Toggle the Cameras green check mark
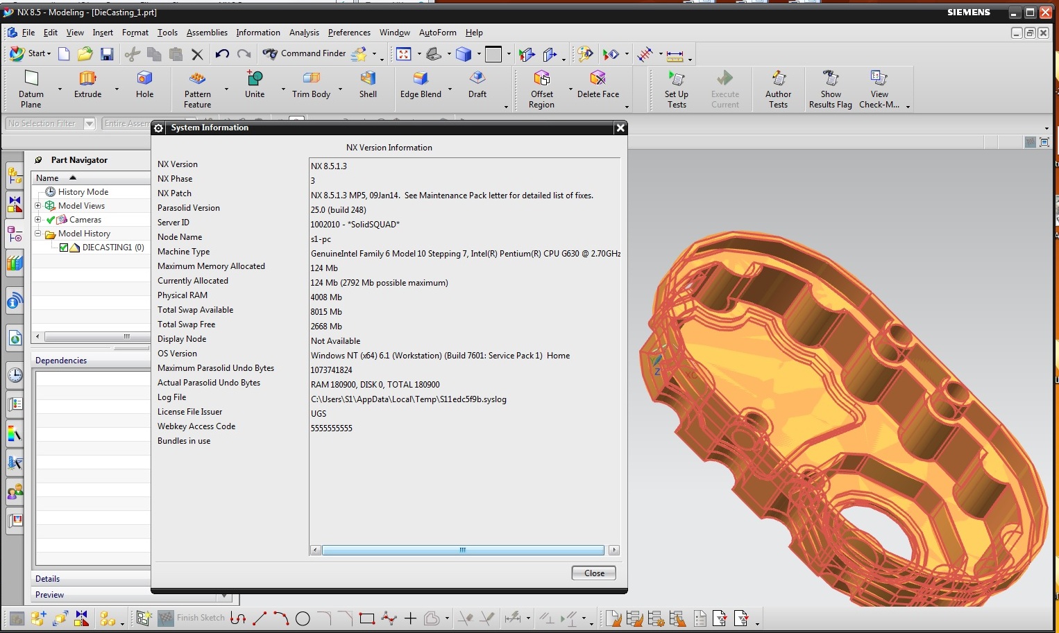The width and height of the screenshot is (1059, 633). pos(51,220)
